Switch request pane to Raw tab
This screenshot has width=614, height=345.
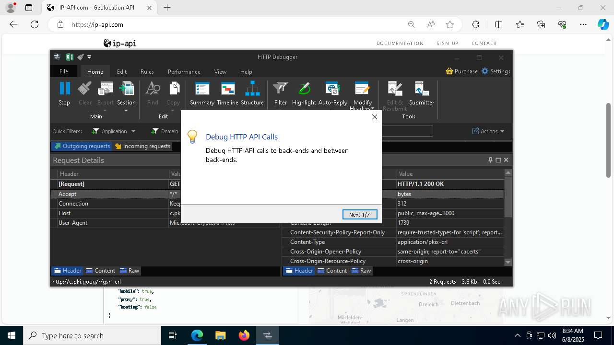[130, 271]
